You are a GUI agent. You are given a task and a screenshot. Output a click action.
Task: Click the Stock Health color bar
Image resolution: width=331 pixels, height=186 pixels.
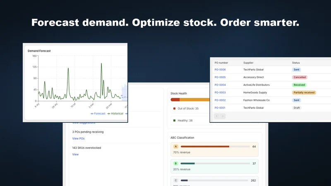click(x=190, y=100)
